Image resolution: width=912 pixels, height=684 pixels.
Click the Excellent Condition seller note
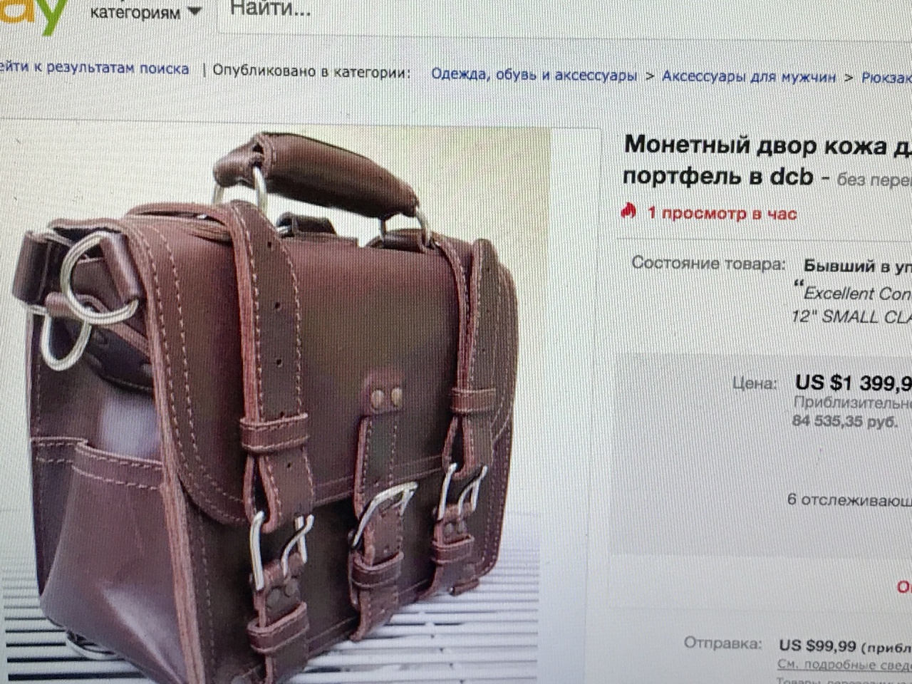pyautogui.click(x=851, y=293)
